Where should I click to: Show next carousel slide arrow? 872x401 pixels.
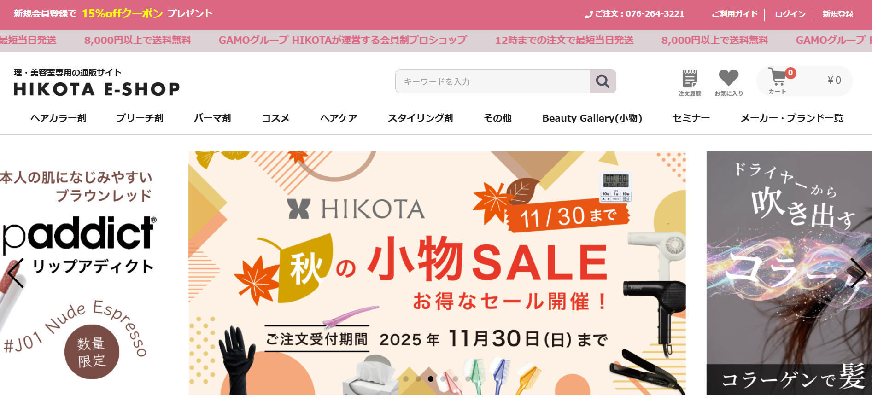(858, 273)
